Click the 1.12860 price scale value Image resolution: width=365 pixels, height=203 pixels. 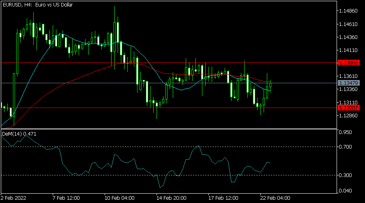pos(348,116)
